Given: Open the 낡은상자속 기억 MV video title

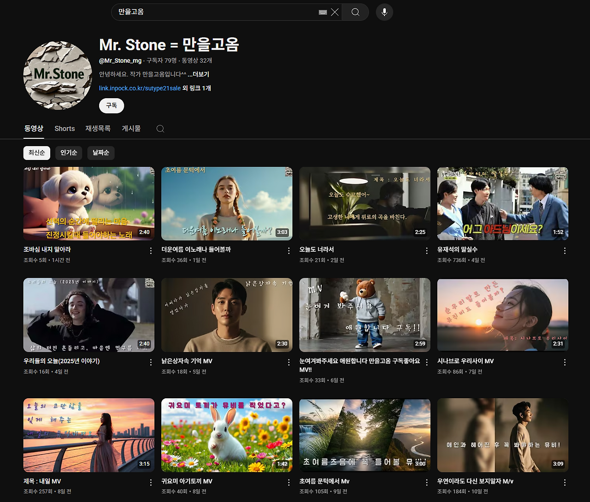Looking at the screenshot, I should pyautogui.click(x=187, y=361).
